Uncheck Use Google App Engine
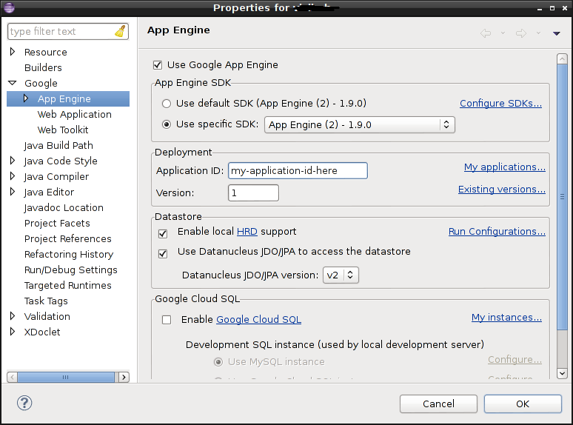This screenshot has height=425, width=573. point(157,65)
